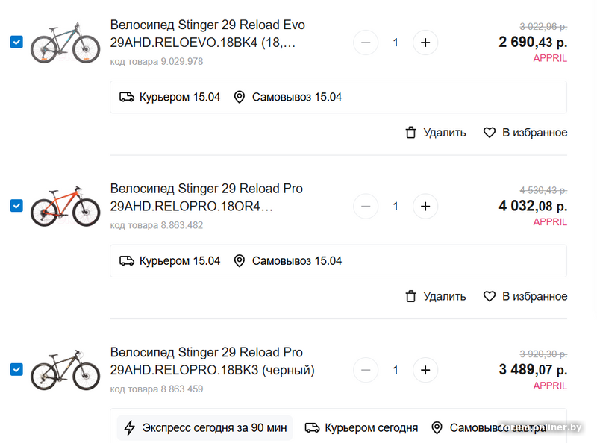Remove orange Reload Pro using trash icon
This screenshot has height=443, width=597.
410,296
